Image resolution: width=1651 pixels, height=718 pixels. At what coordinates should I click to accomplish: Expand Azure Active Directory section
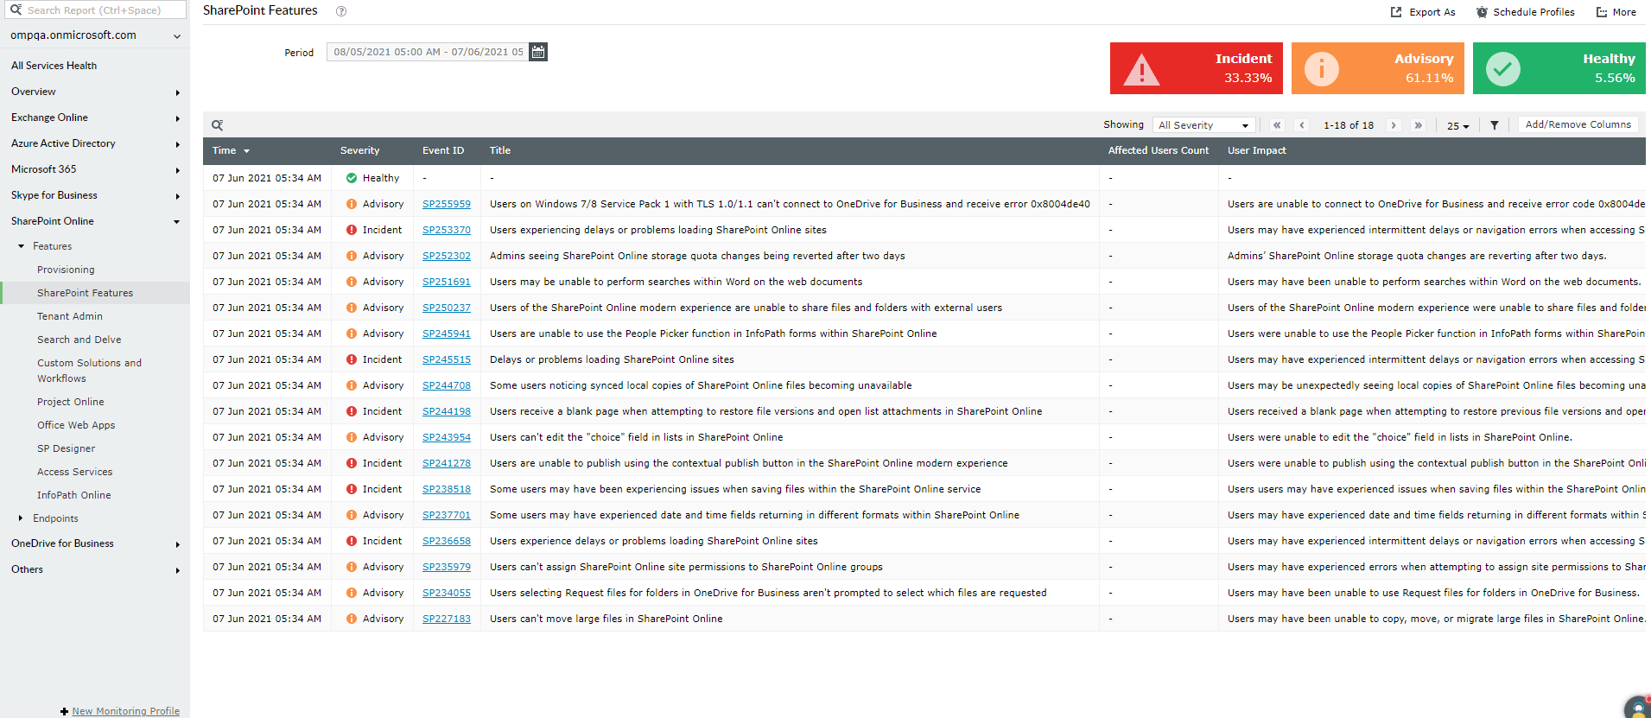tap(95, 143)
